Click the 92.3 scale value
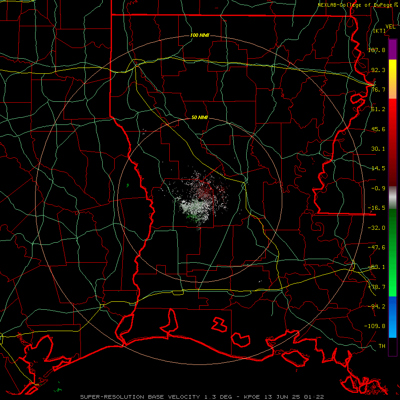The image size is (400, 400). pos(378,70)
